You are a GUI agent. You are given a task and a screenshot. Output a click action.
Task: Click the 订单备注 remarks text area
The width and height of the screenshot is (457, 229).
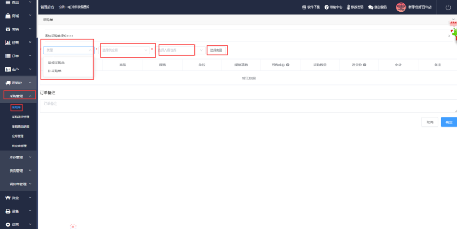point(247,106)
